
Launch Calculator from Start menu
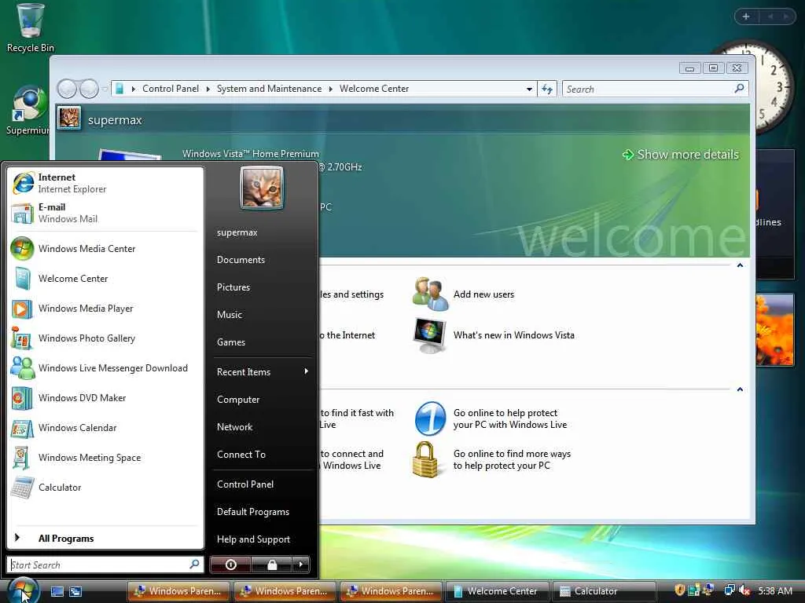click(x=105, y=487)
